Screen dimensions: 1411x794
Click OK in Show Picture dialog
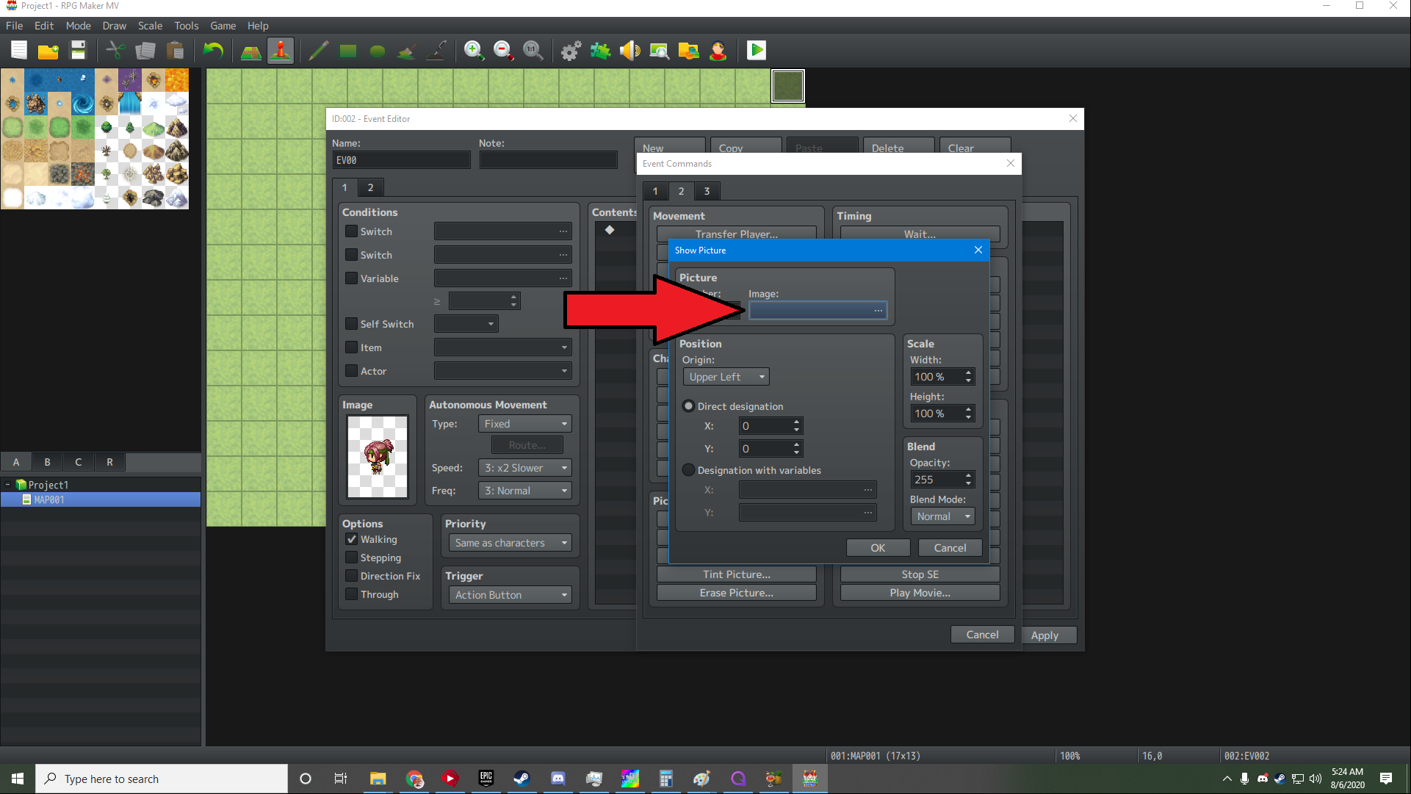[878, 548]
